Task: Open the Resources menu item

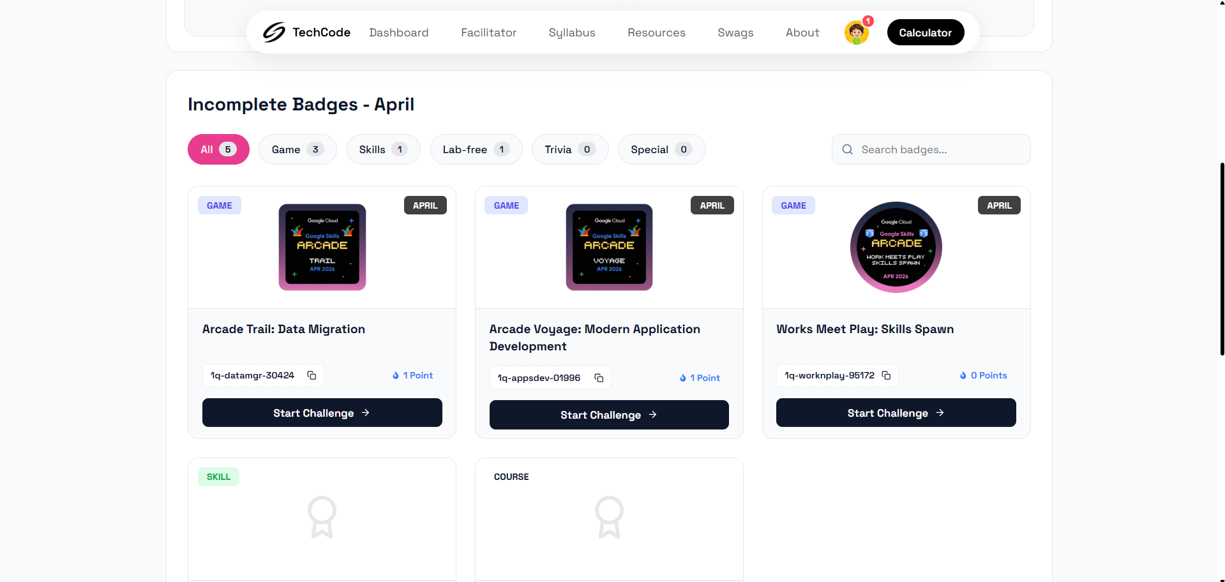Action: (656, 32)
